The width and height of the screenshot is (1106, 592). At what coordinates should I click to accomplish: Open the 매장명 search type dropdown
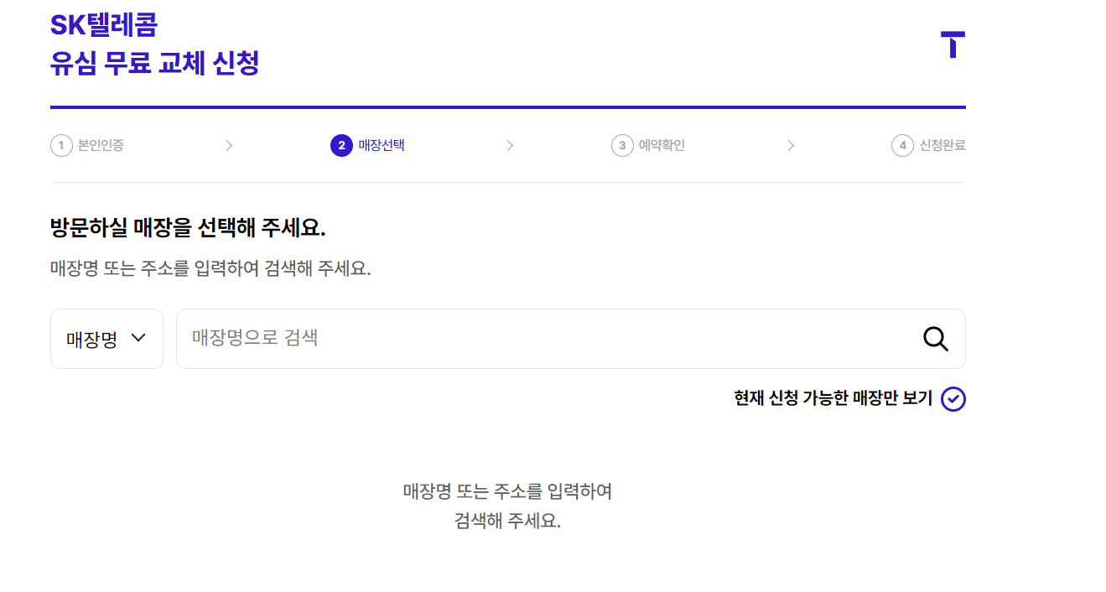[106, 339]
